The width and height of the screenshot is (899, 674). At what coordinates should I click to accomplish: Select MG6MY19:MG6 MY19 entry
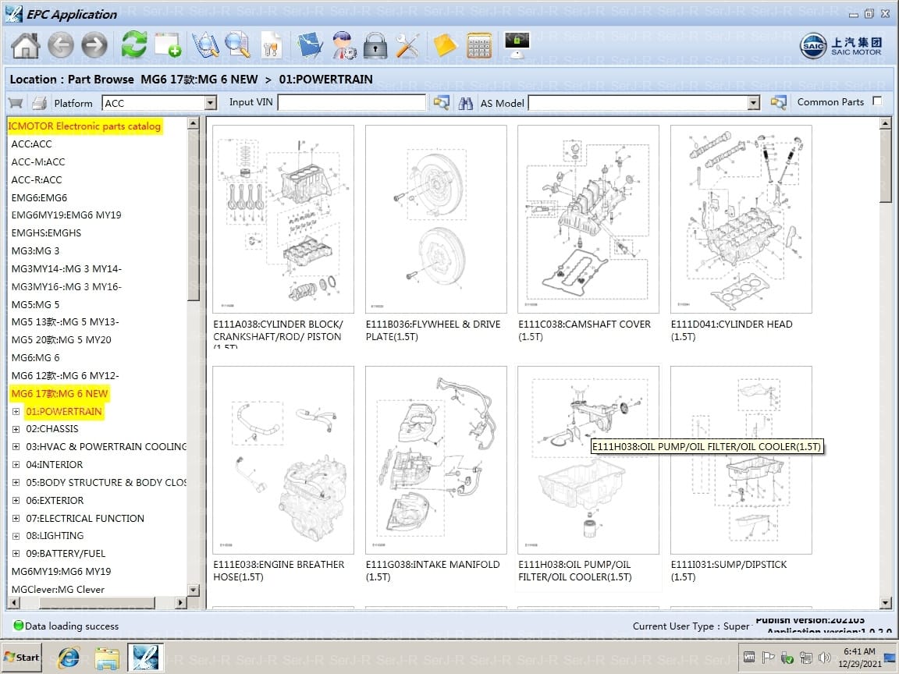coord(61,571)
